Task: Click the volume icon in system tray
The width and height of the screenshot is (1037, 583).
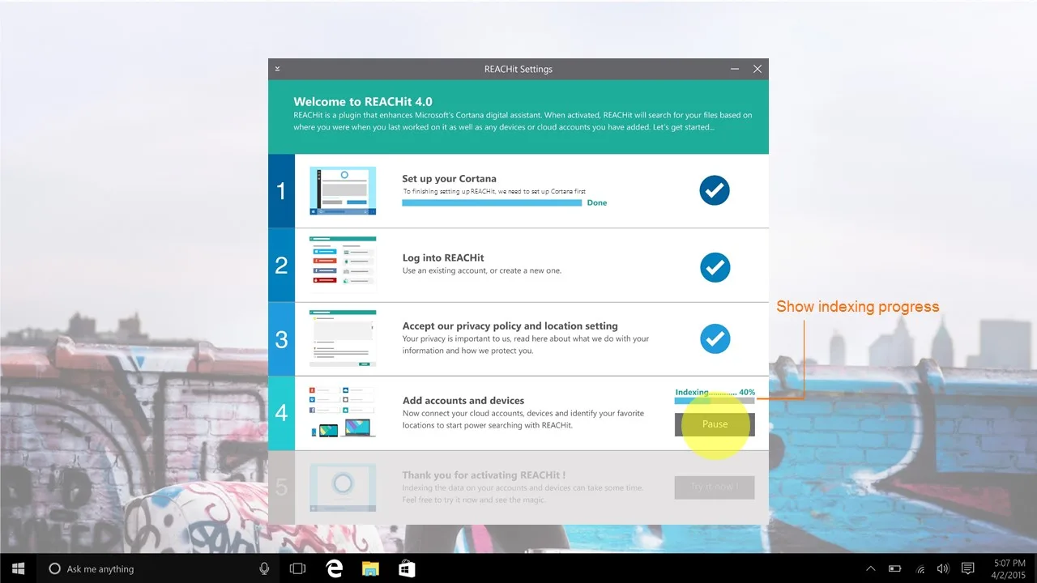Action: (944, 569)
